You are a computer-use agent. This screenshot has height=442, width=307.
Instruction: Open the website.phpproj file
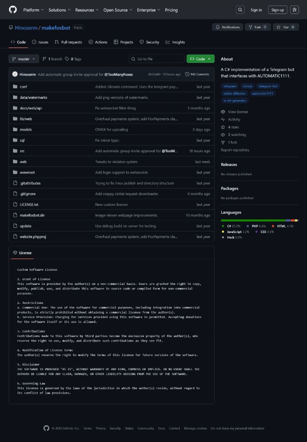pyautogui.click(x=33, y=236)
